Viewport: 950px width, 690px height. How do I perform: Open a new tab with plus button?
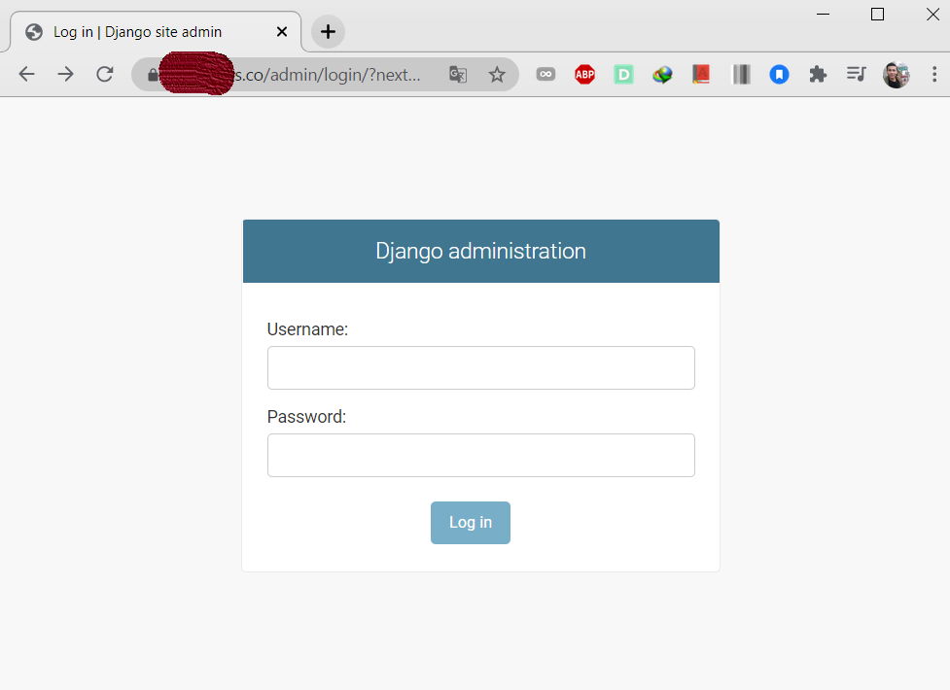(328, 31)
